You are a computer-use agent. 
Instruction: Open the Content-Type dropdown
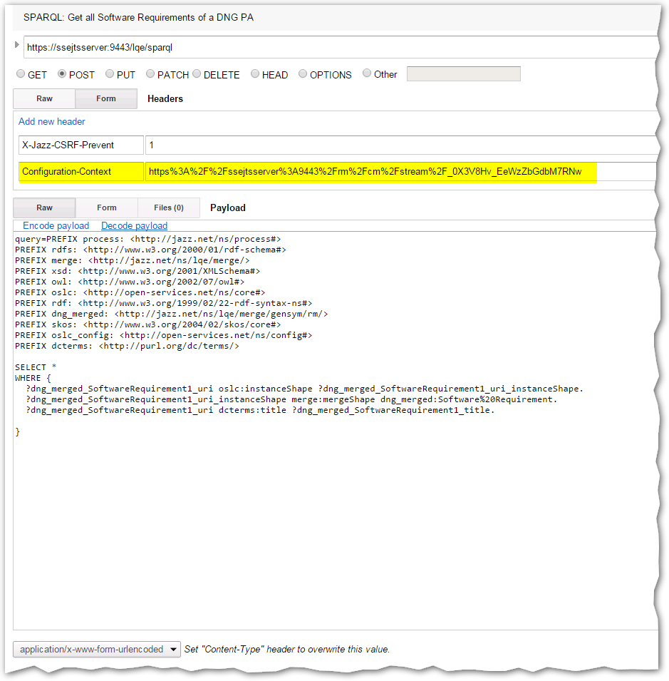(x=98, y=650)
